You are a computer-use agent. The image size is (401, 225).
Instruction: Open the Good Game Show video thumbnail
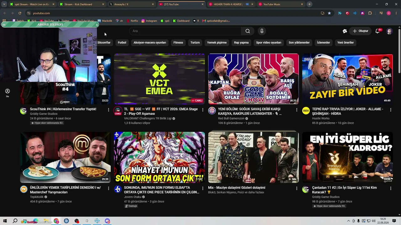coord(253,79)
